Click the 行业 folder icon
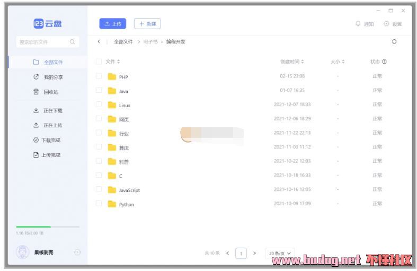The width and height of the screenshot is (417, 271). [x=112, y=133]
